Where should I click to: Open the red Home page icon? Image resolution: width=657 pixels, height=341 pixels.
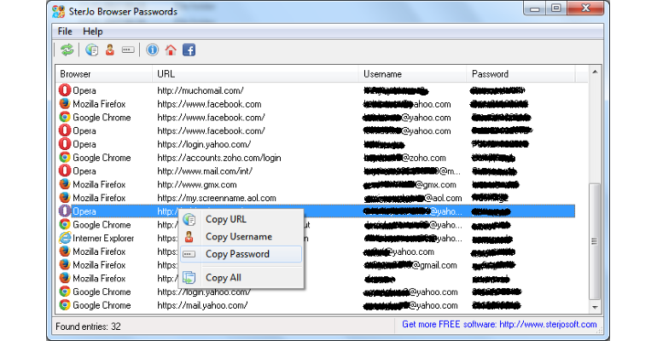point(171,50)
